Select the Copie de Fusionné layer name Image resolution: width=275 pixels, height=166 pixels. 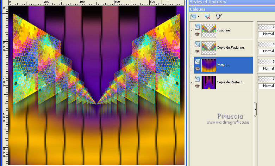click(230, 47)
